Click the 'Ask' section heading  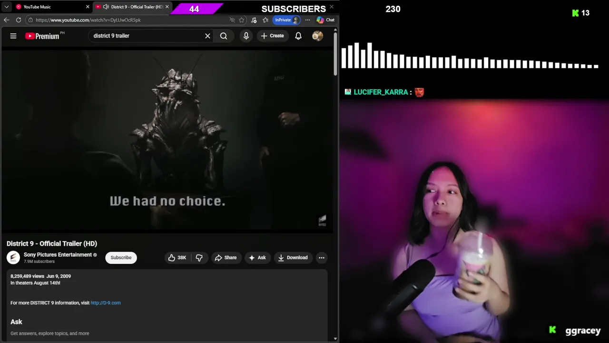pos(16,322)
